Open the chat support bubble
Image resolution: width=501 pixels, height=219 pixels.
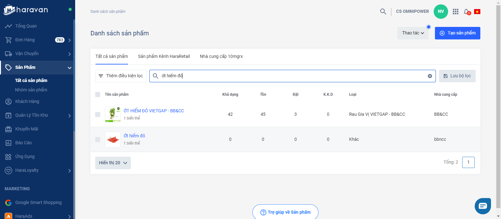click(483, 206)
